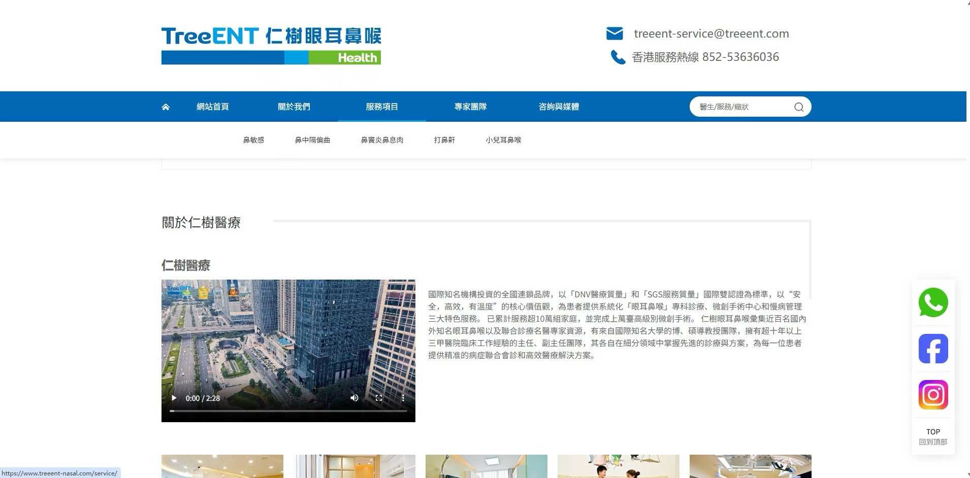Screen dimensions: 970x478
Task: Click the treeent-service email address
Action: pos(711,33)
